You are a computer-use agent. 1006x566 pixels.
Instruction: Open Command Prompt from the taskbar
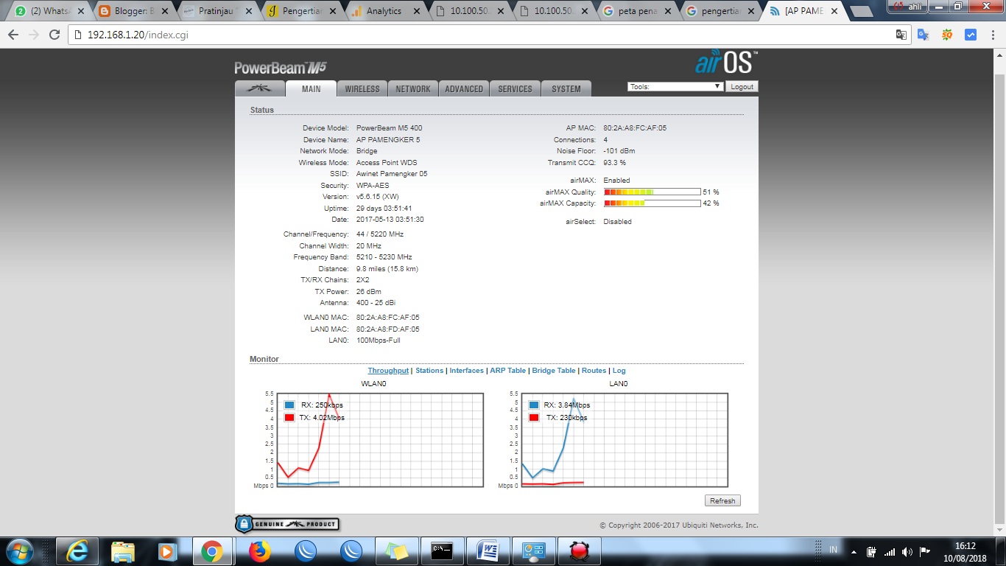(x=443, y=551)
